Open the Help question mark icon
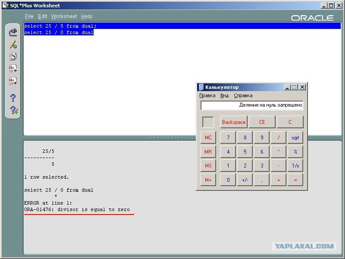 coord(13,98)
